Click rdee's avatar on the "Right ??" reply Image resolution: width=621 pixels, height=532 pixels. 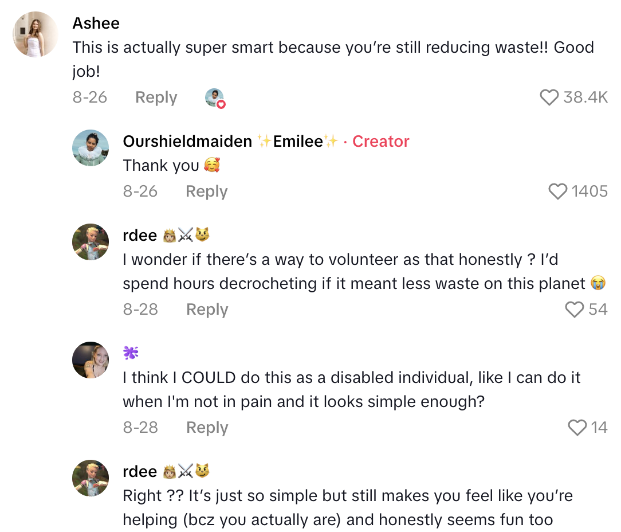pyautogui.click(x=91, y=478)
